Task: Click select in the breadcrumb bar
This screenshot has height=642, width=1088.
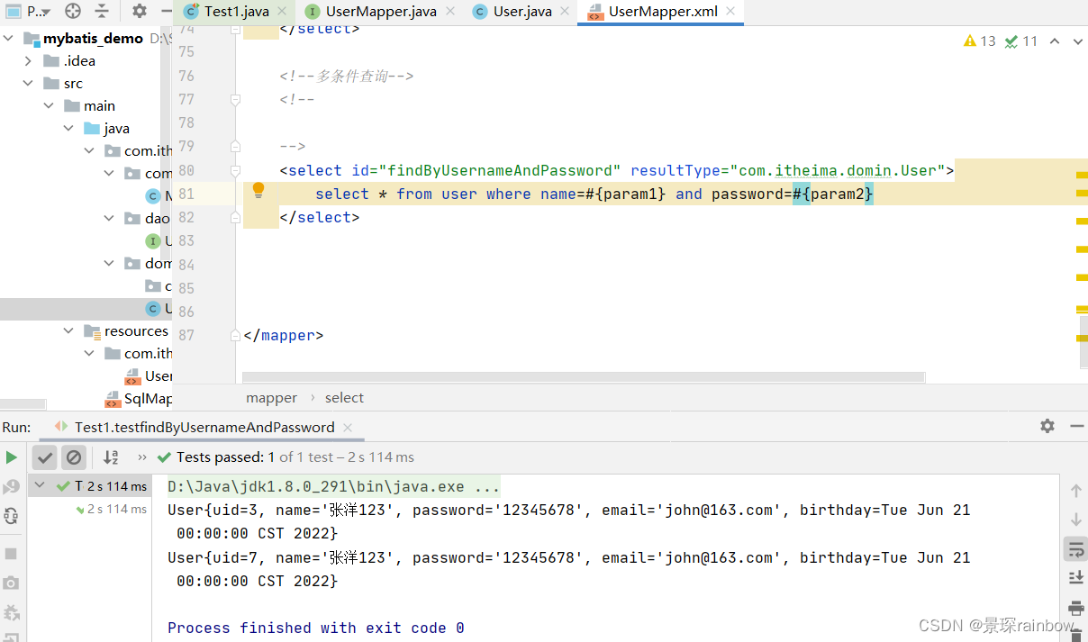Action: [344, 397]
